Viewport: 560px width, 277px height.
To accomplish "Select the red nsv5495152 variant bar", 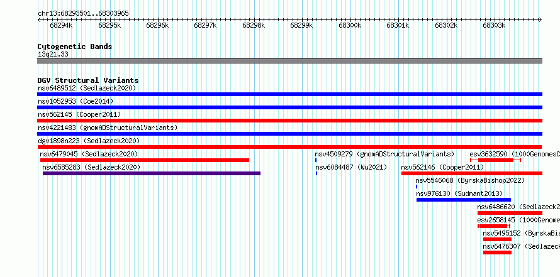I will [497, 239].
